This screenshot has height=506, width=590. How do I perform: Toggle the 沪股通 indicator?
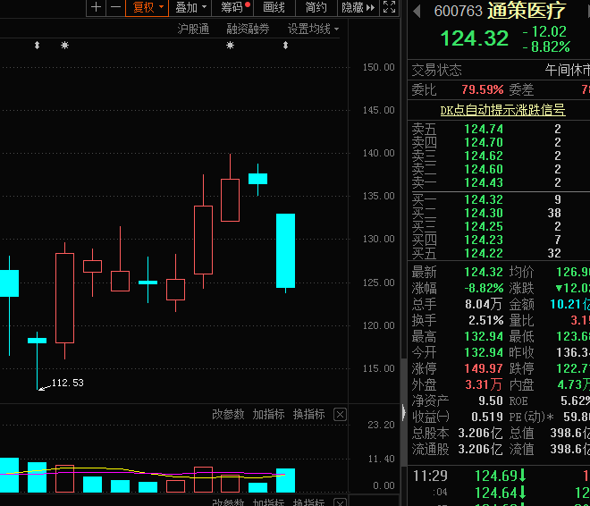pos(193,29)
